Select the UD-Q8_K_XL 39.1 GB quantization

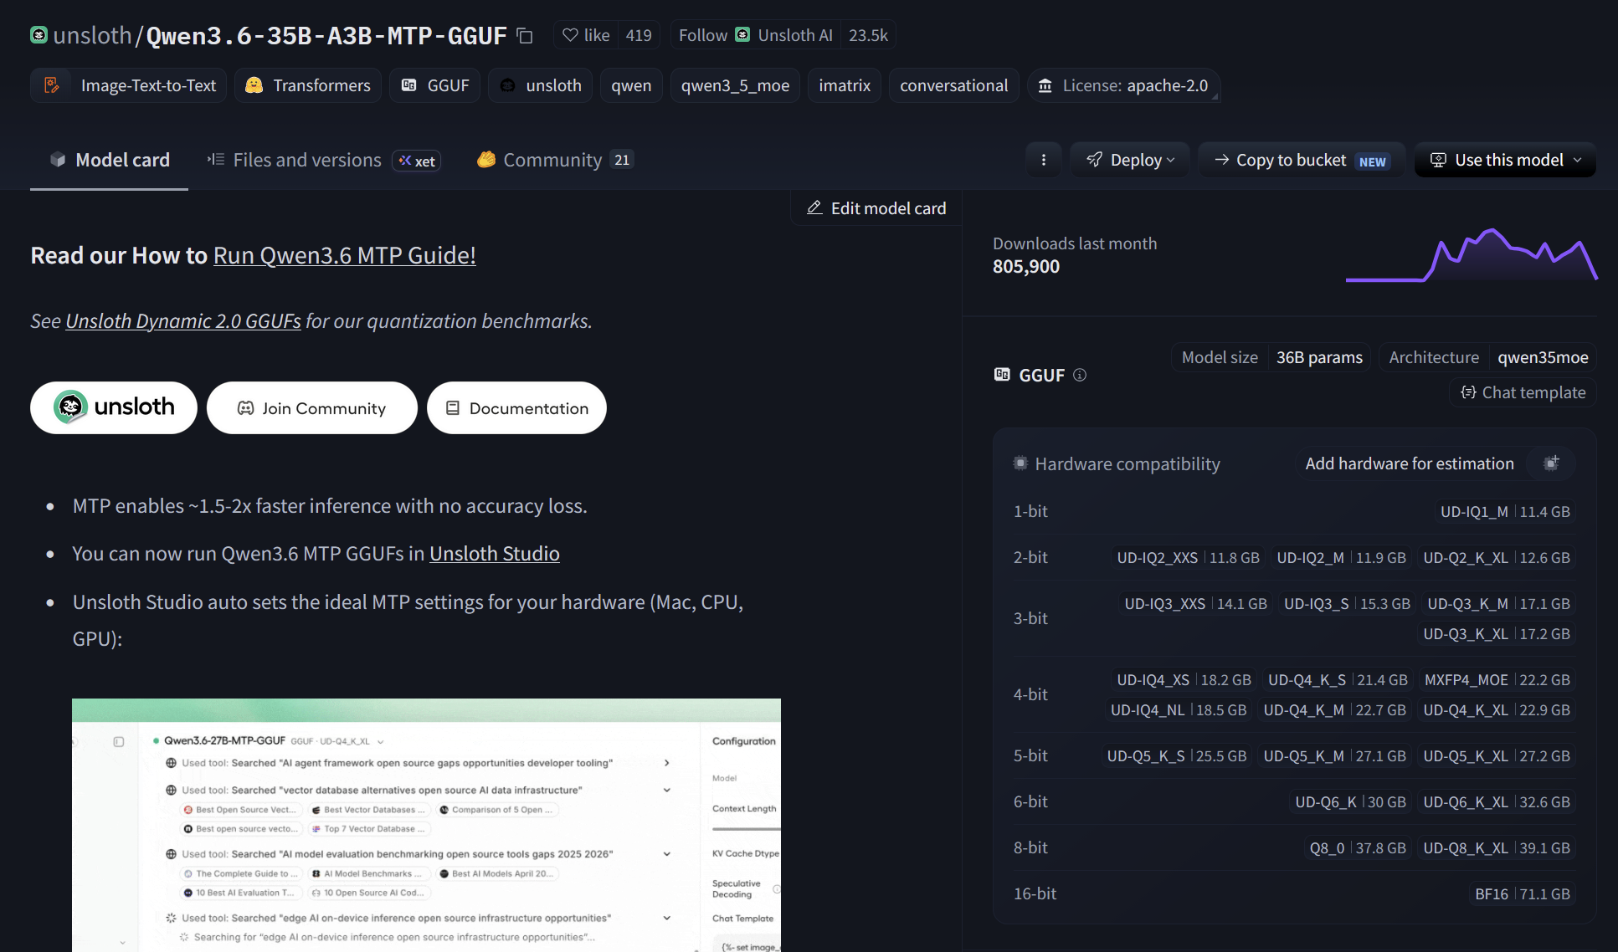(x=1497, y=847)
